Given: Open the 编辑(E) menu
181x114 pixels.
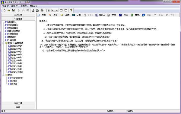Looking at the screenshot, I should coord(15,6).
